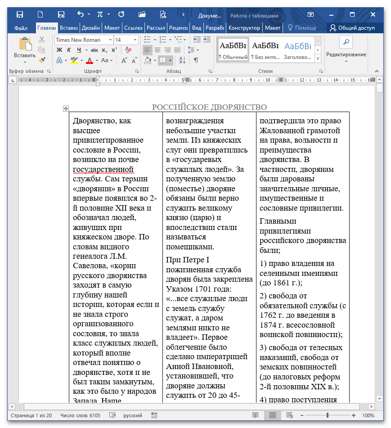Apply a multilevel list
391x428 pixels.
[x=178, y=40]
